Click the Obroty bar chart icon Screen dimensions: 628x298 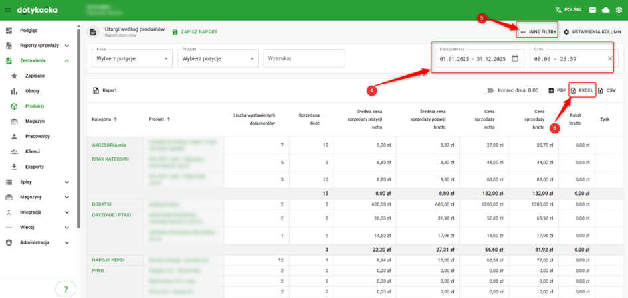[x=14, y=91]
